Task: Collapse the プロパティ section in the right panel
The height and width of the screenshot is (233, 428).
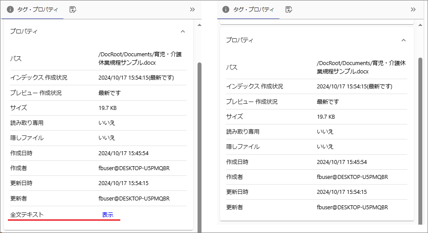Action: (403, 40)
